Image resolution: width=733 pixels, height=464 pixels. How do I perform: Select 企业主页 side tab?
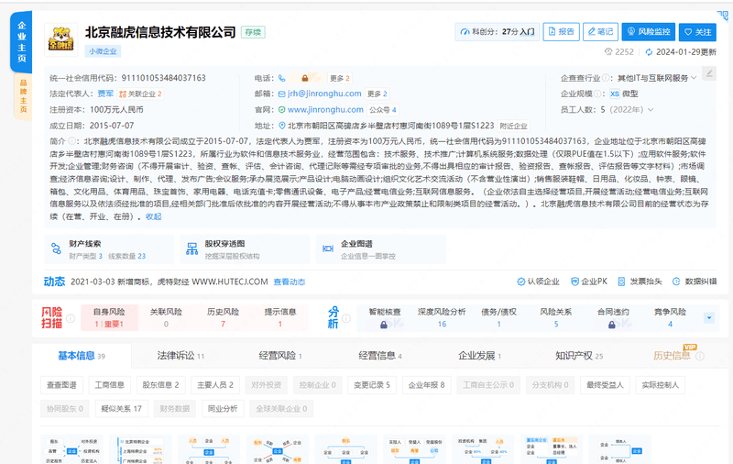(x=21, y=42)
